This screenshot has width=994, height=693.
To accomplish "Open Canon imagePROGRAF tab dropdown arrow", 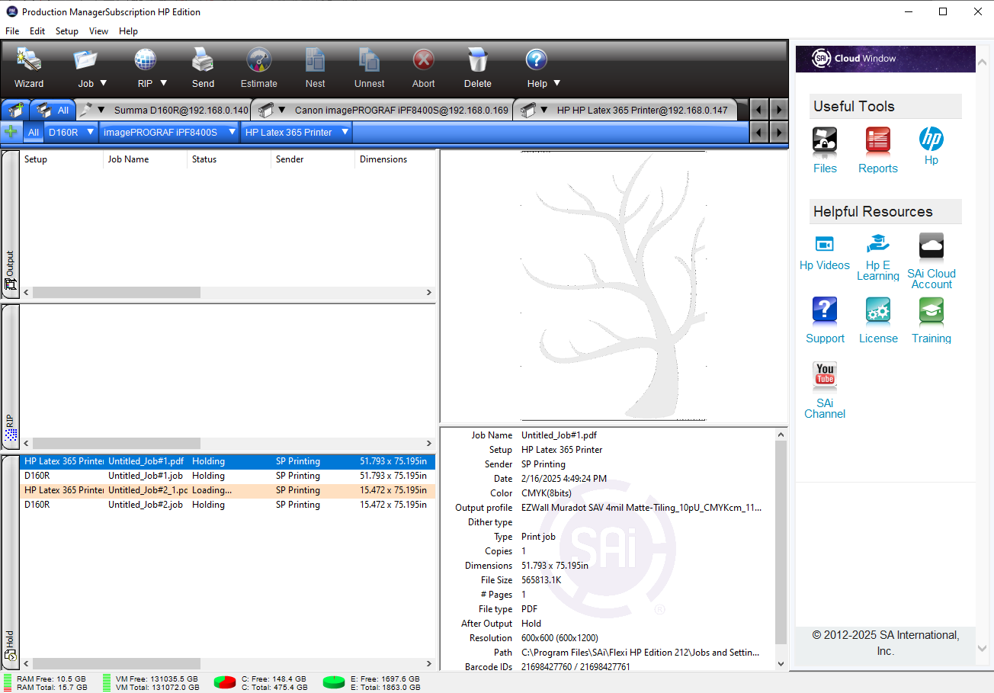I will 281,110.
